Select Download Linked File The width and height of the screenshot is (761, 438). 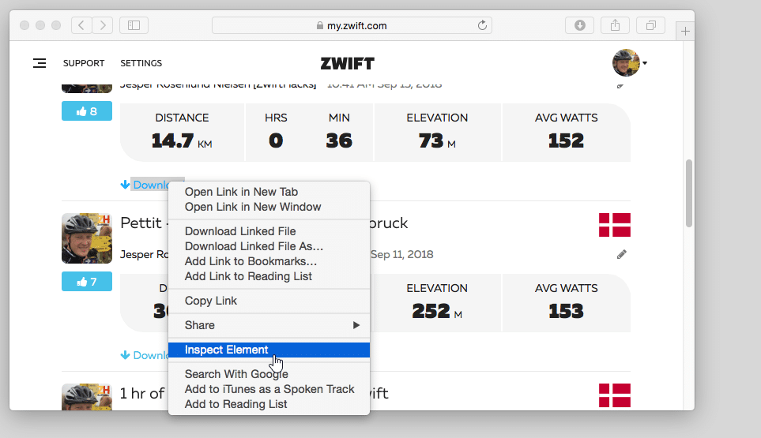point(269,231)
